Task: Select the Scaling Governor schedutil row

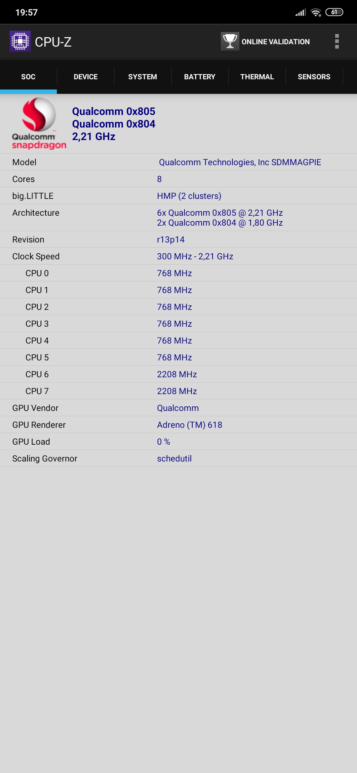Action: (178, 459)
